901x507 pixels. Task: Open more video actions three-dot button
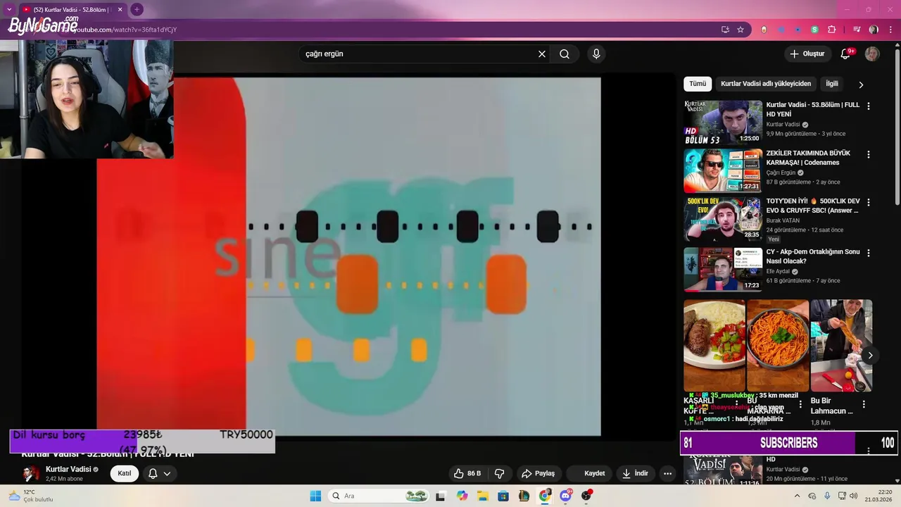(667, 473)
